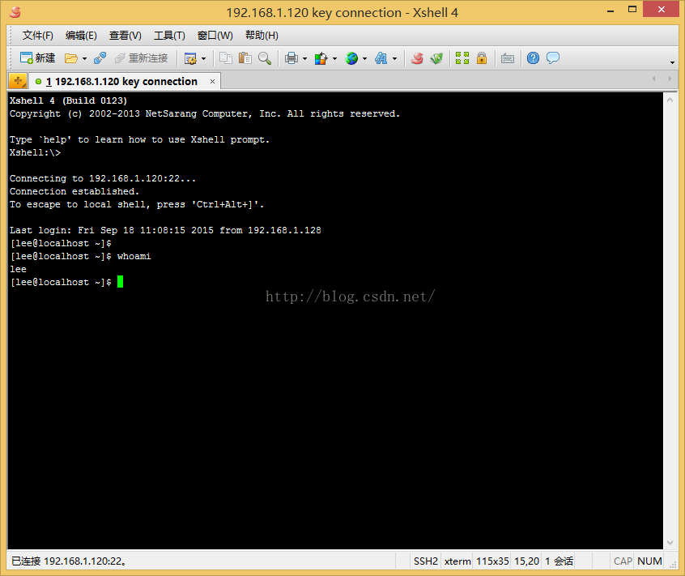Click the 15,20 cursor position indicator
The width and height of the screenshot is (685, 576).
(527, 561)
